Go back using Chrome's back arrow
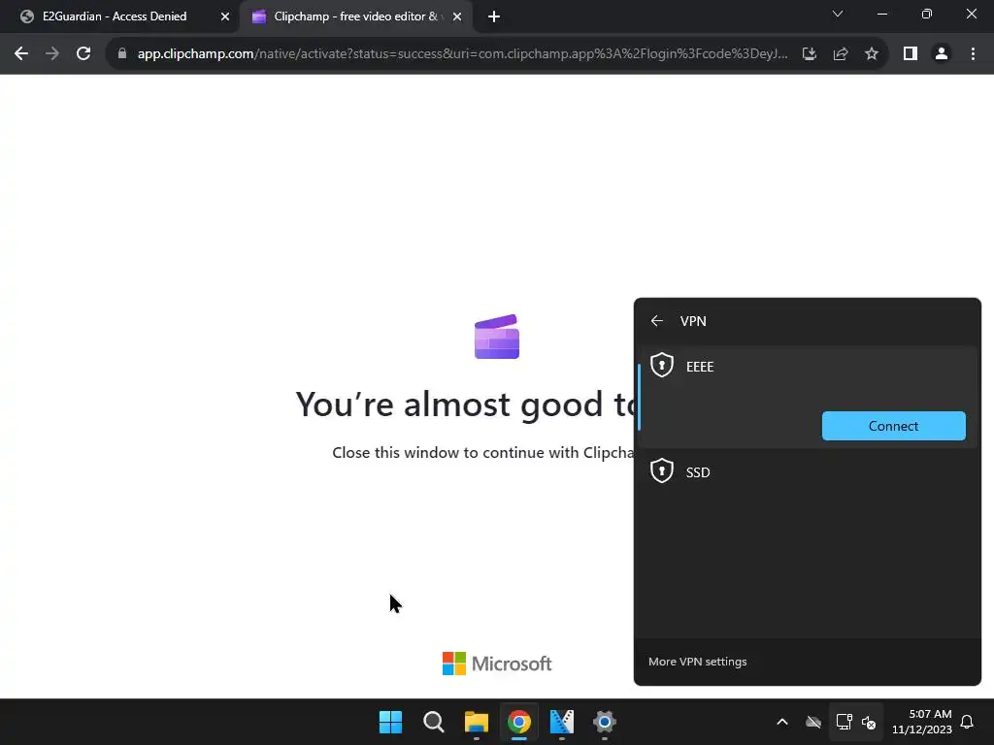The width and height of the screenshot is (994, 745). click(21, 54)
